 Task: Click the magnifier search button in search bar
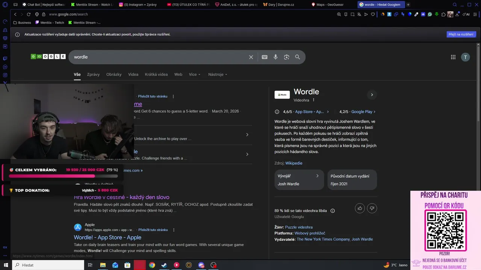298,57
